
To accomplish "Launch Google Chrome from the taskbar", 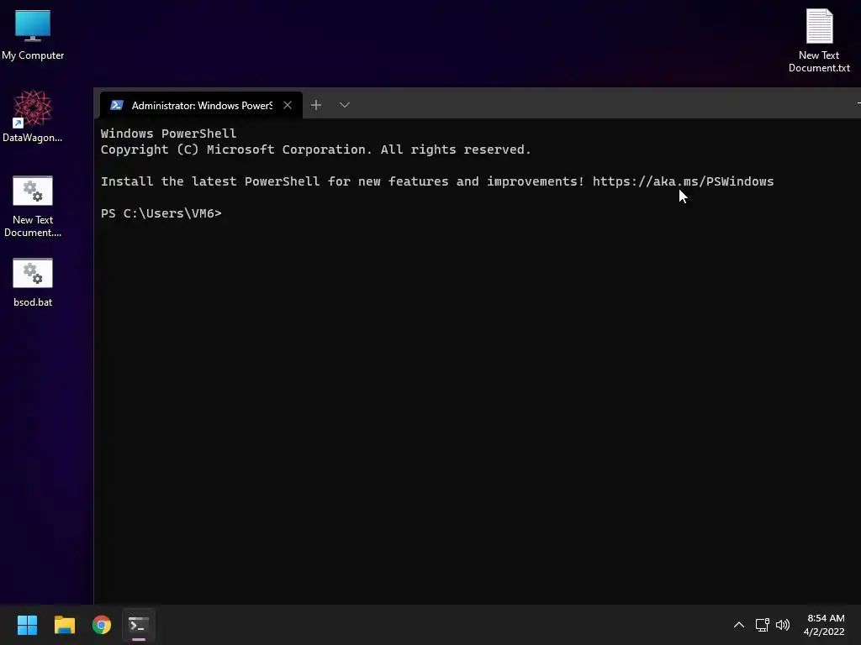I will pyautogui.click(x=102, y=625).
